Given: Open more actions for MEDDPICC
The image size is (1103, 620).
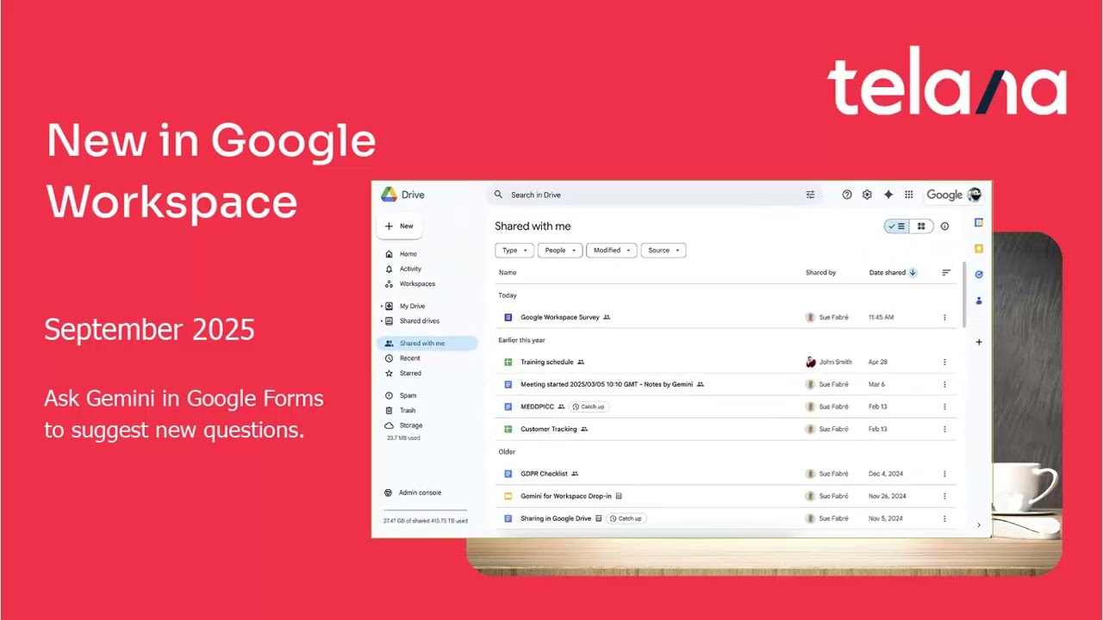Looking at the screenshot, I should [944, 406].
